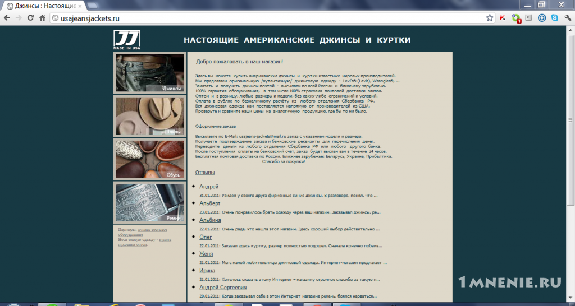The width and height of the screenshot is (575, 306).
Task: Open the Шляпы hats category image
Action: (150, 116)
